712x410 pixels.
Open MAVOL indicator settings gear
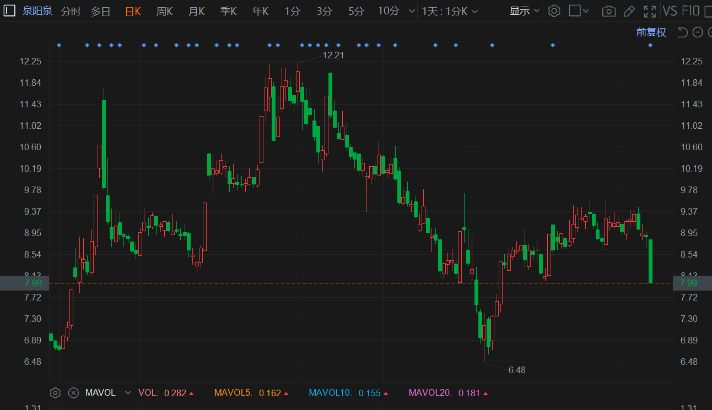point(55,393)
